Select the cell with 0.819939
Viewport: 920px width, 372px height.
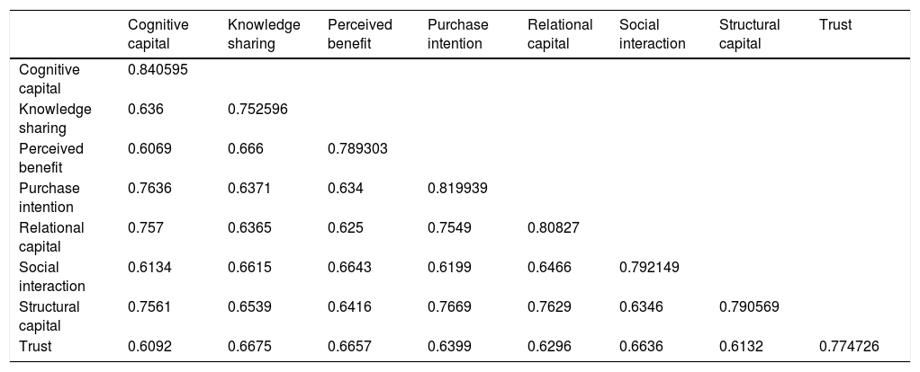point(457,189)
